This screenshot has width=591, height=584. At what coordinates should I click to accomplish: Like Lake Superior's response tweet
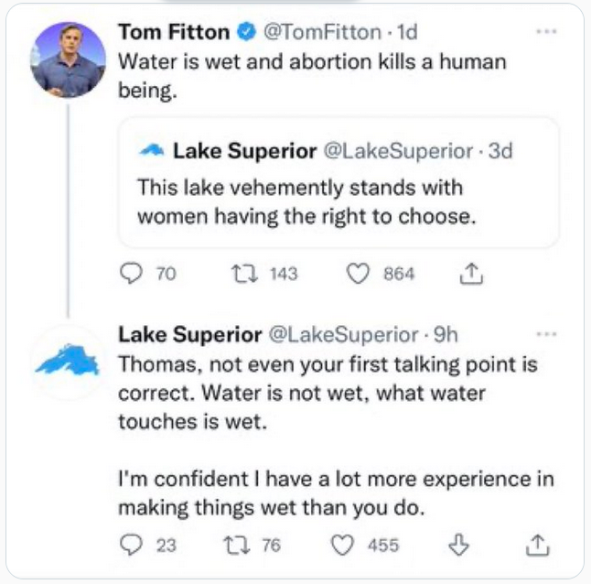tap(342, 545)
